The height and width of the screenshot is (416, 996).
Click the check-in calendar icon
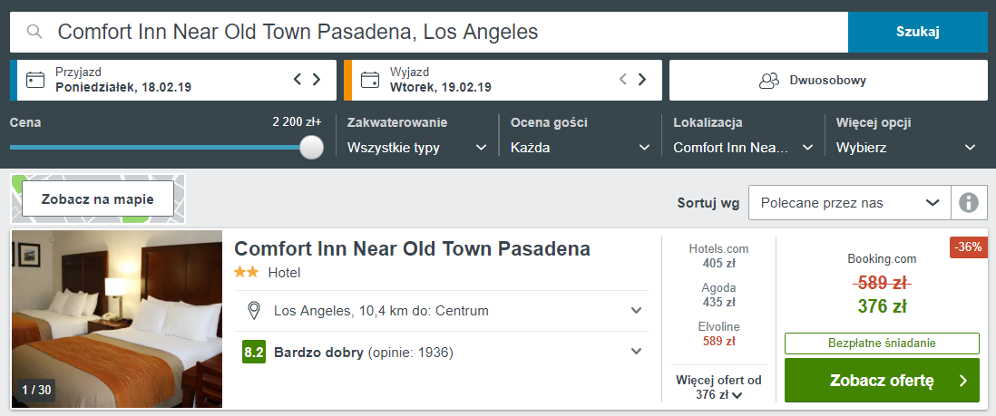[x=35, y=80]
